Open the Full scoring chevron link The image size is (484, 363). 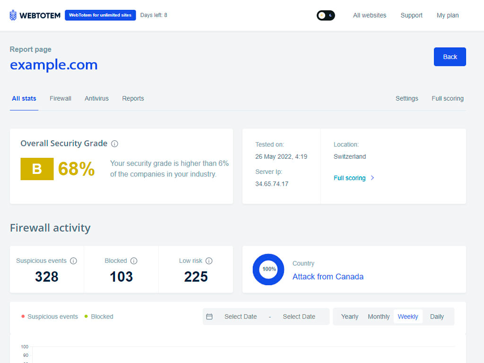354,178
